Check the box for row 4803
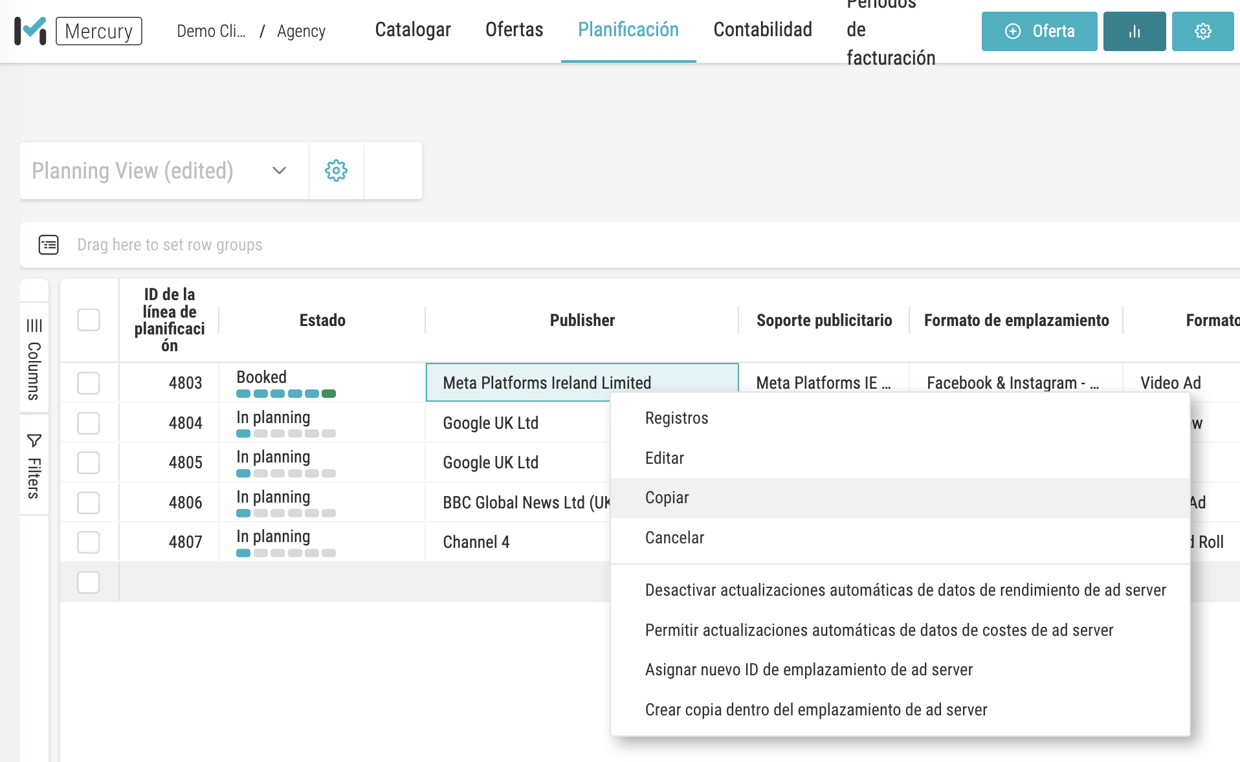Image resolution: width=1240 pixels, height=762 pixels. click(x=89, y=383)
